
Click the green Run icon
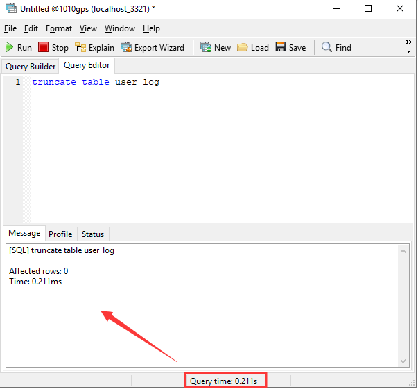pos(9,47)
